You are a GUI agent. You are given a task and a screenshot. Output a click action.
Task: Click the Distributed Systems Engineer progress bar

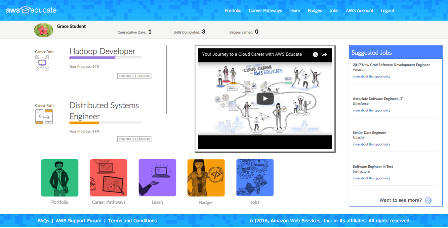pyautogui.click(x=105, y=123)
